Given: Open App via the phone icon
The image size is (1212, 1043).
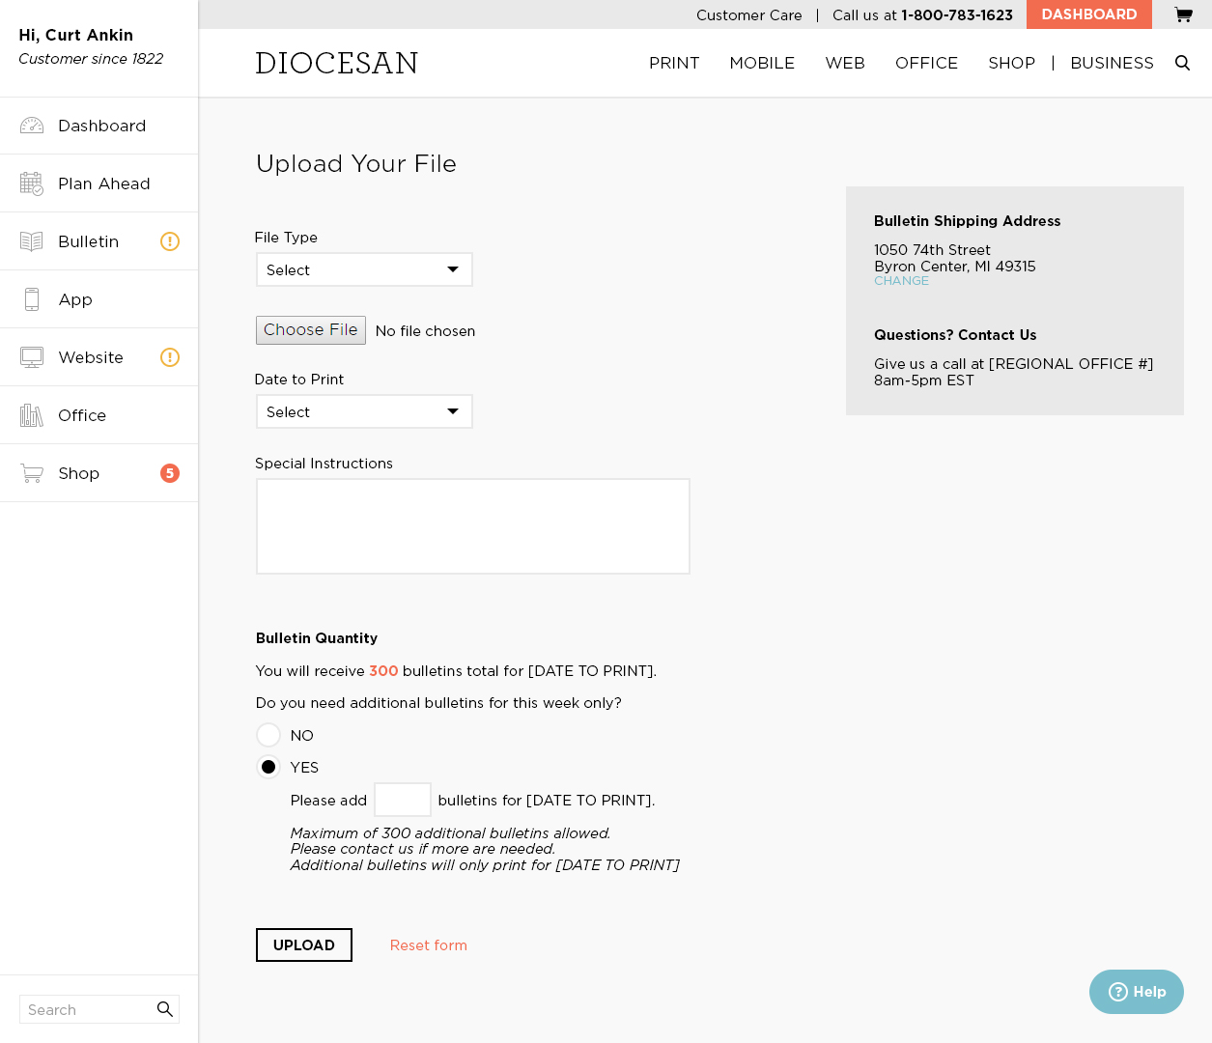Looking at the screenshot, I should (x=32, y=299).
